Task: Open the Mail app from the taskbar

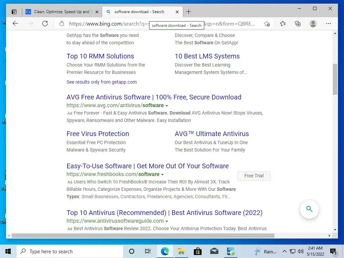Action: 214,251
